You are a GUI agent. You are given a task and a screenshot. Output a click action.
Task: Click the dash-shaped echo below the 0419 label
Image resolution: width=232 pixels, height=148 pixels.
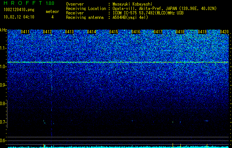coord(207,121)
